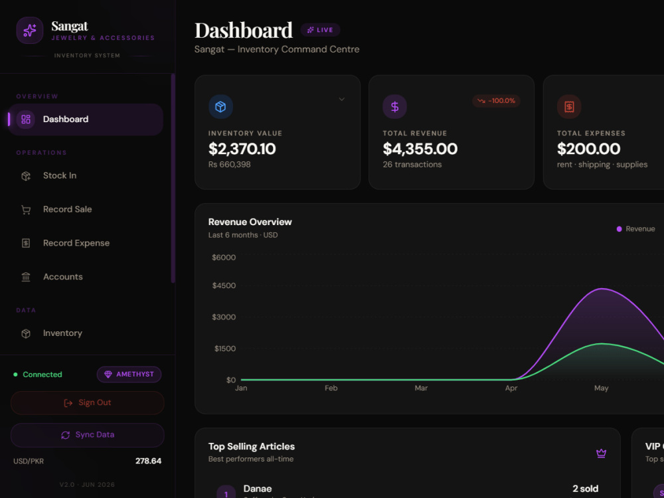Click the USD/PKR rate value 278.64
This screenshot has width=664, height=498.
[x=148, y=461]
